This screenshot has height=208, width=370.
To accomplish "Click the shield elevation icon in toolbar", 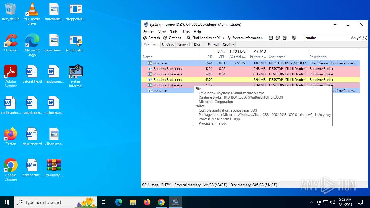I will (294, 38).
